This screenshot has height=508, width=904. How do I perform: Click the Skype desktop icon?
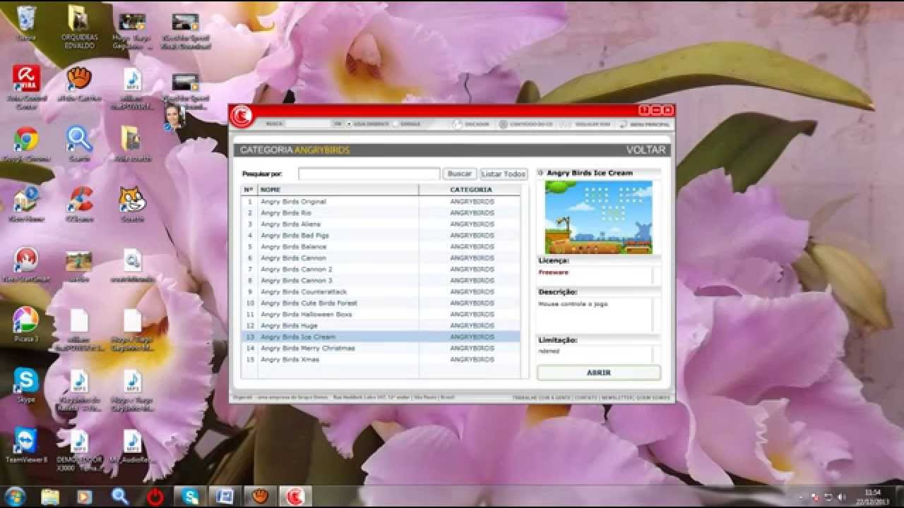pyautogui.click(x=26, y=380)
